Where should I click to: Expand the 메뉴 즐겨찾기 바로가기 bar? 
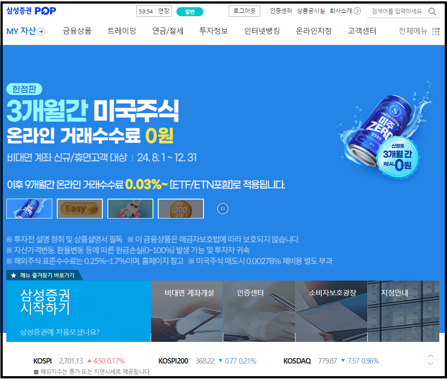coord(44,275)
